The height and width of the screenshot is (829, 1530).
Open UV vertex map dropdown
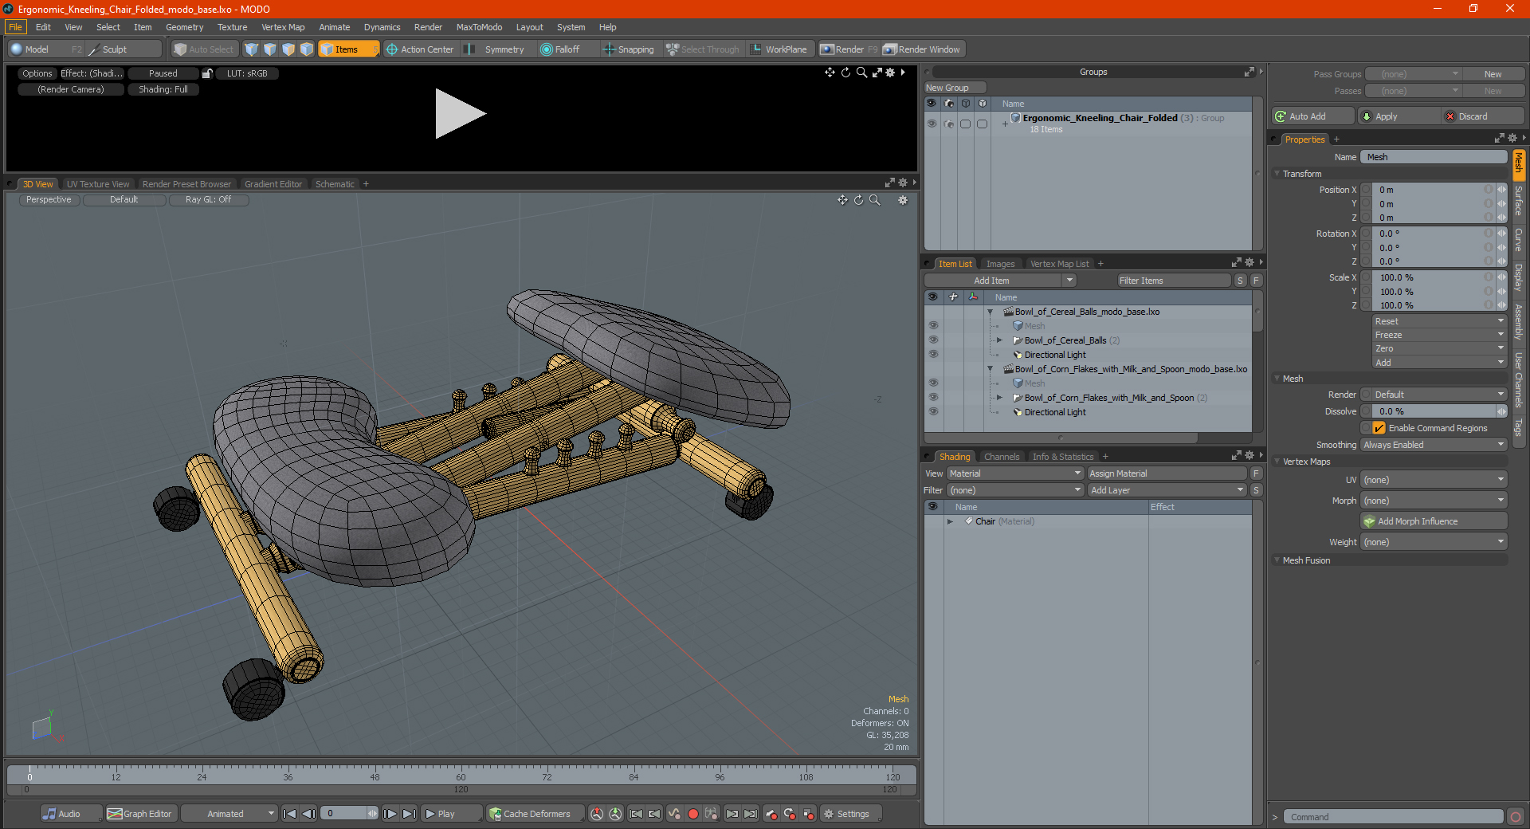pos(1434,480)
